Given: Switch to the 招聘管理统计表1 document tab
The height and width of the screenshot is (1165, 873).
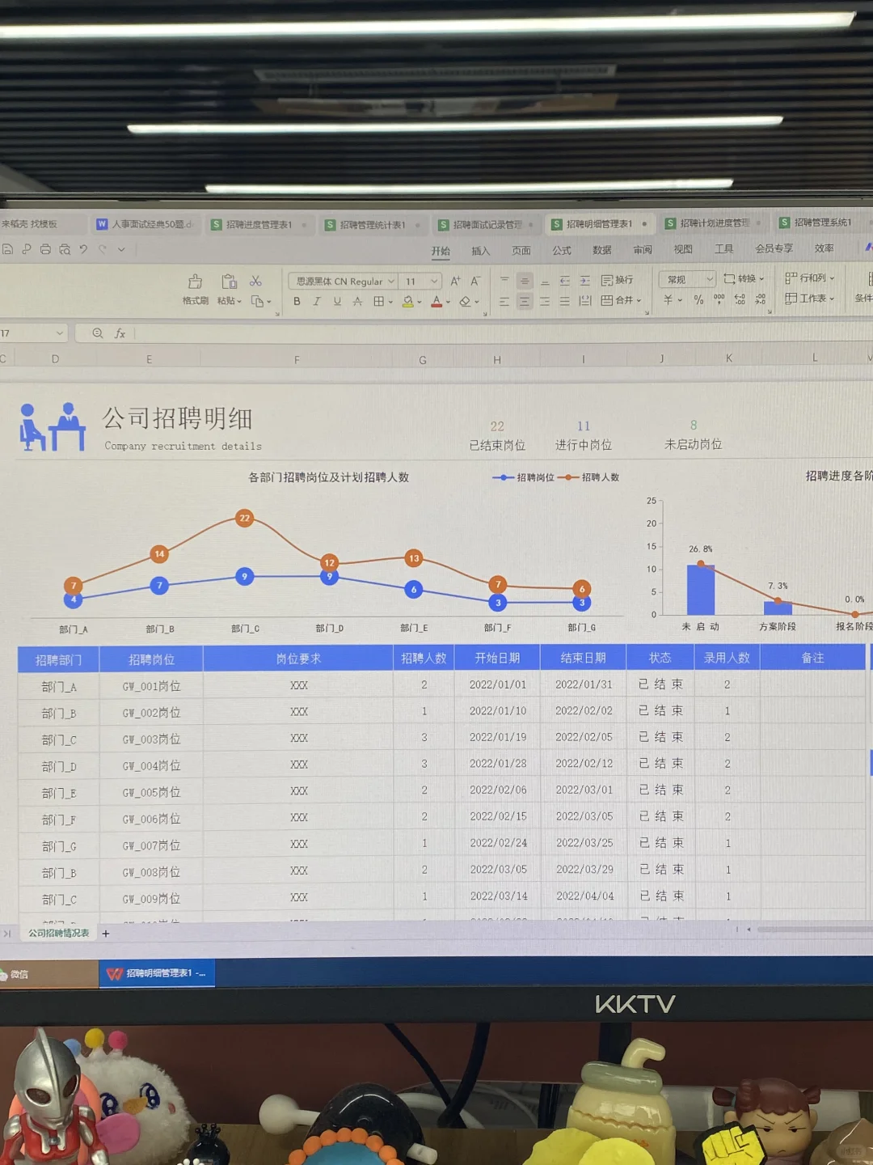Looking at the screenshot, I should click(x=372, y=225).
